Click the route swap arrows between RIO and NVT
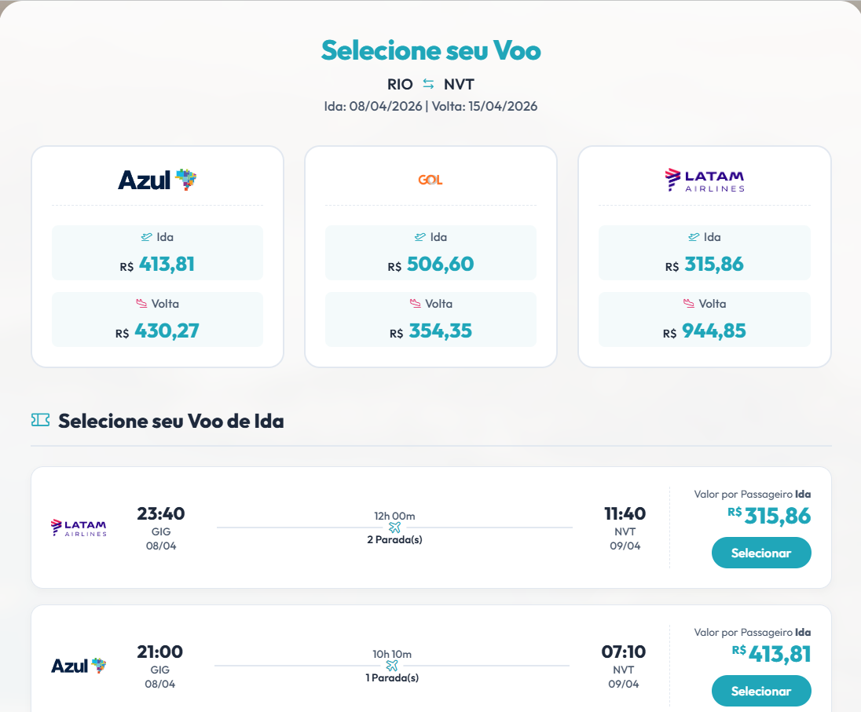Viewport: 861px width, 712px height. [x=427, y=83]
